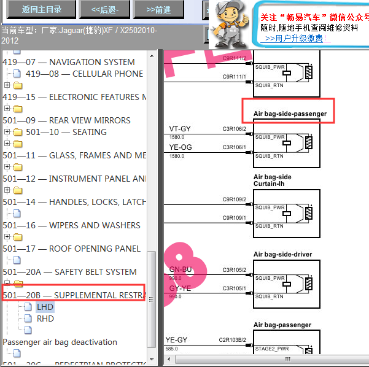Click connector label C9R111/1
Viewport: 369px width, 367px height.
[234, 77]
